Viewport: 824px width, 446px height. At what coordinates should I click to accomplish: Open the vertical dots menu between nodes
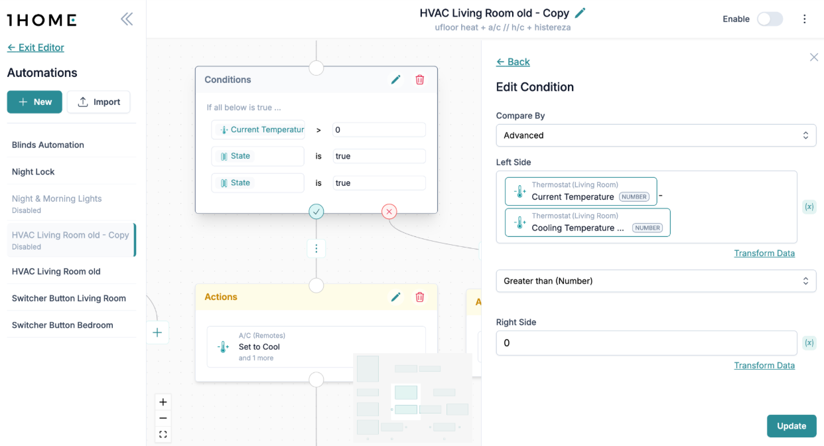[316, 248]
